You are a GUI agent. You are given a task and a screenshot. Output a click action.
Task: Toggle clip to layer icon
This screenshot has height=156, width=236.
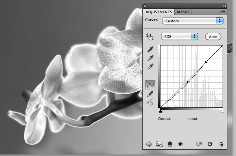170,144
